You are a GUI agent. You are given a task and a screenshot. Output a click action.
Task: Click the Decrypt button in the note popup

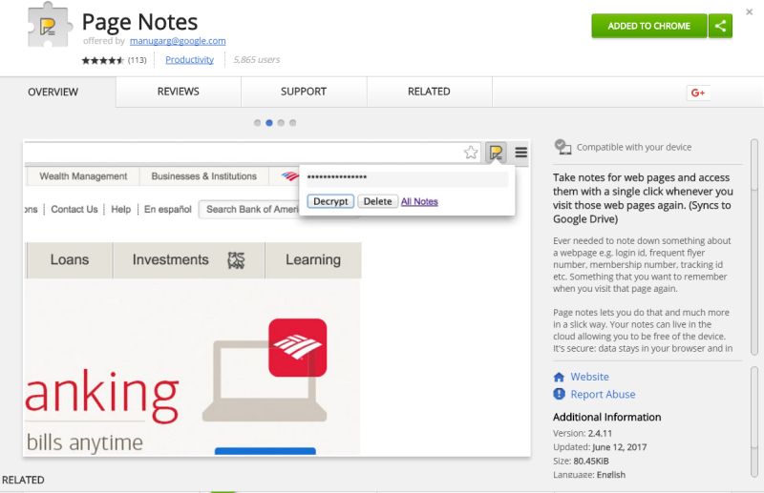(330, 201)
